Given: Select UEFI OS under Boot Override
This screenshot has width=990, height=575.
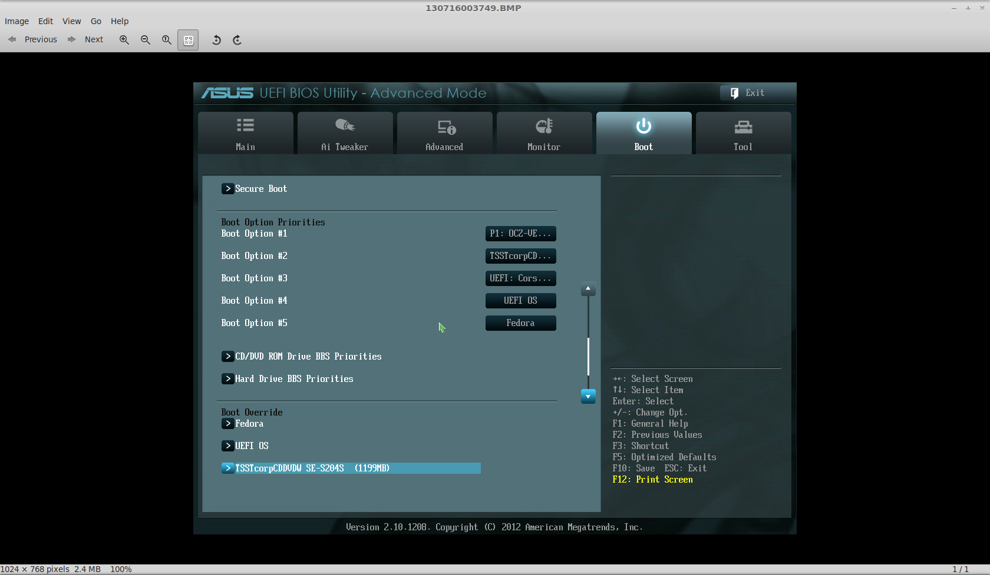Looking at the screenshot, I should click(245, 446).
